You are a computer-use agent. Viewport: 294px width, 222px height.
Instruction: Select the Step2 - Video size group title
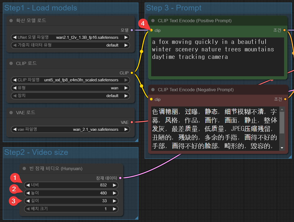(x=36, y=152)
